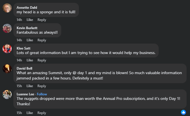Click the 15h timestamp under David Bell's comment
190x116 pixels.
tap(19, 86)
